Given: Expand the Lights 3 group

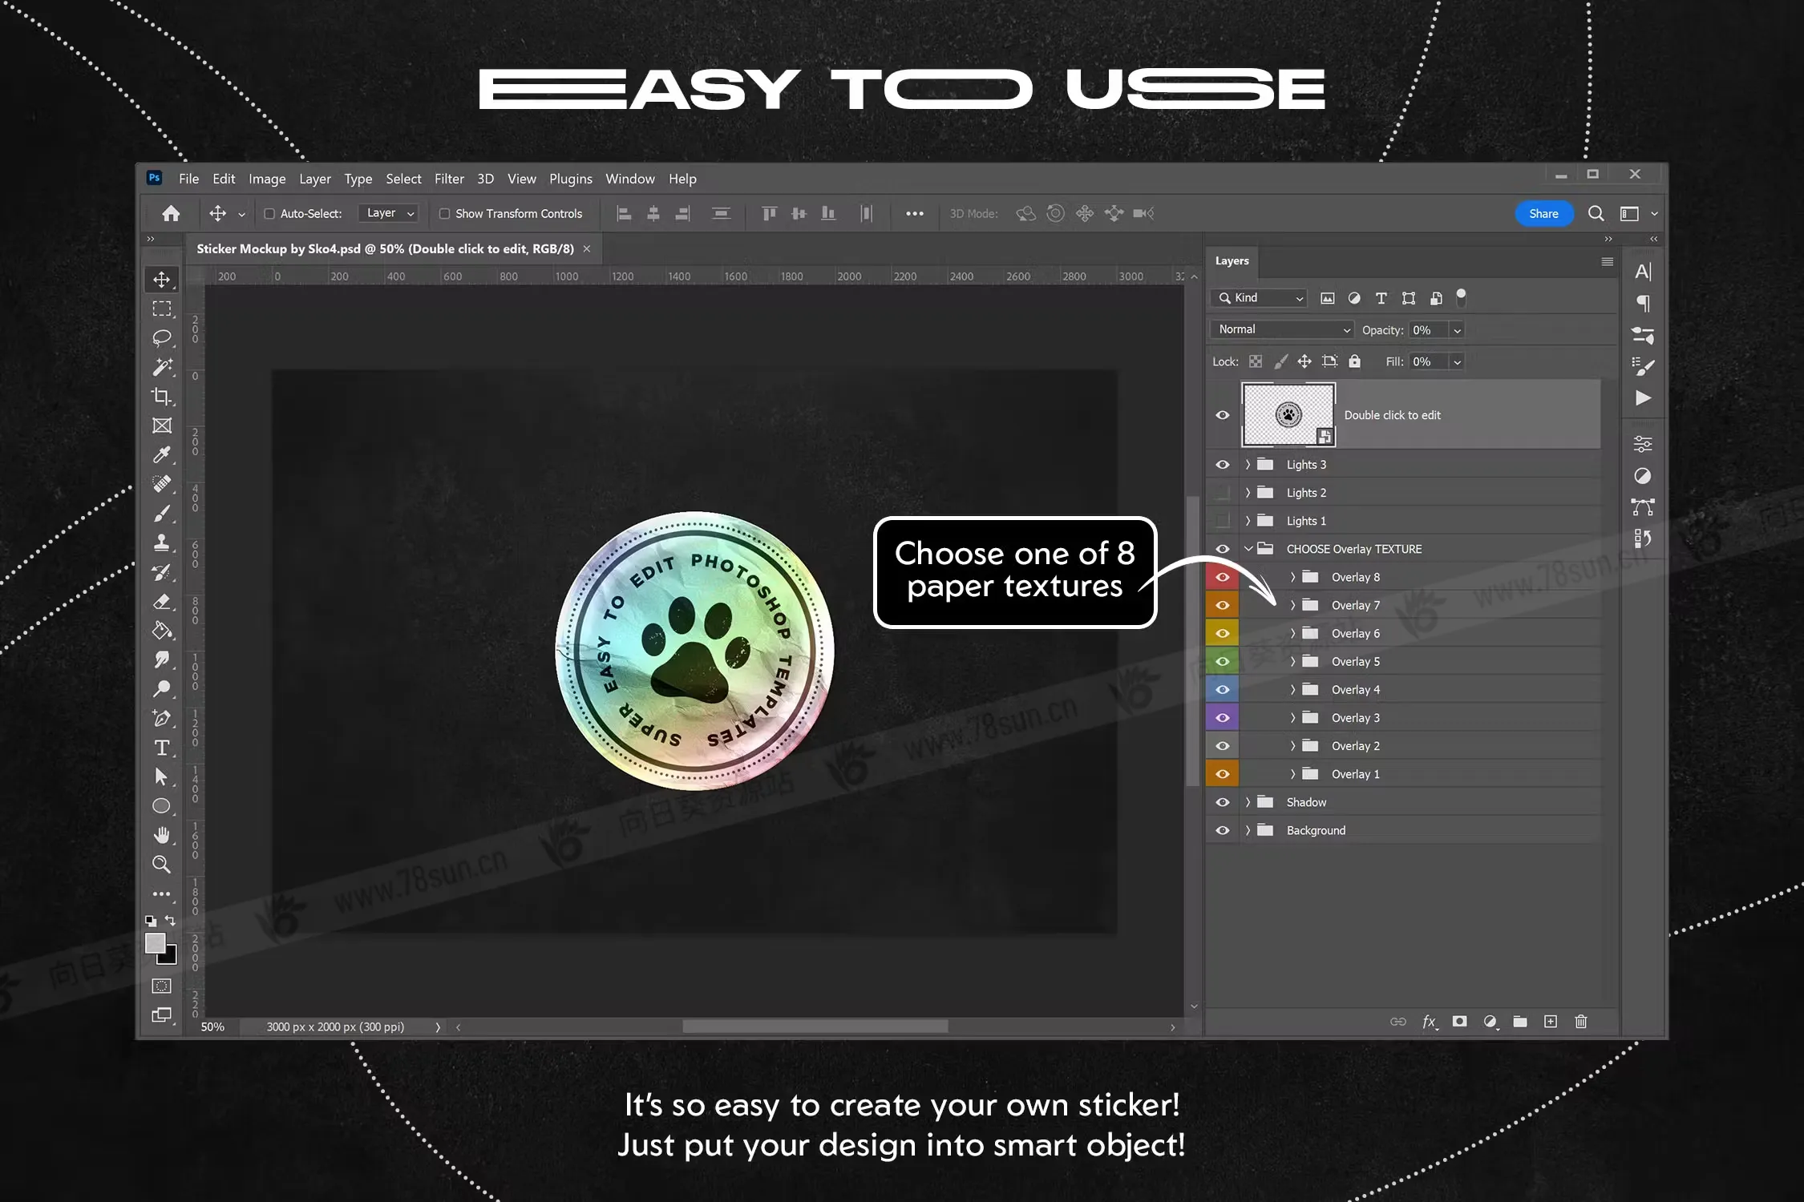Looking at the screenshot, I should tap(1248, 465).
